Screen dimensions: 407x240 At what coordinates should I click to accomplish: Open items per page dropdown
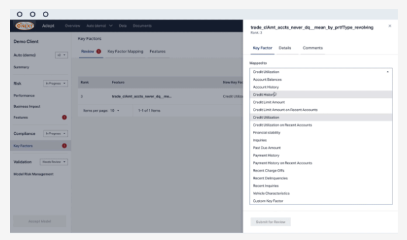point(115,110)
